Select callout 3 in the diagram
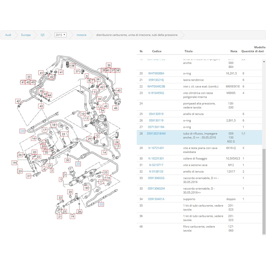Image resolution: width=266 pixels, height=266 pixels. click(x=65, y=174)
